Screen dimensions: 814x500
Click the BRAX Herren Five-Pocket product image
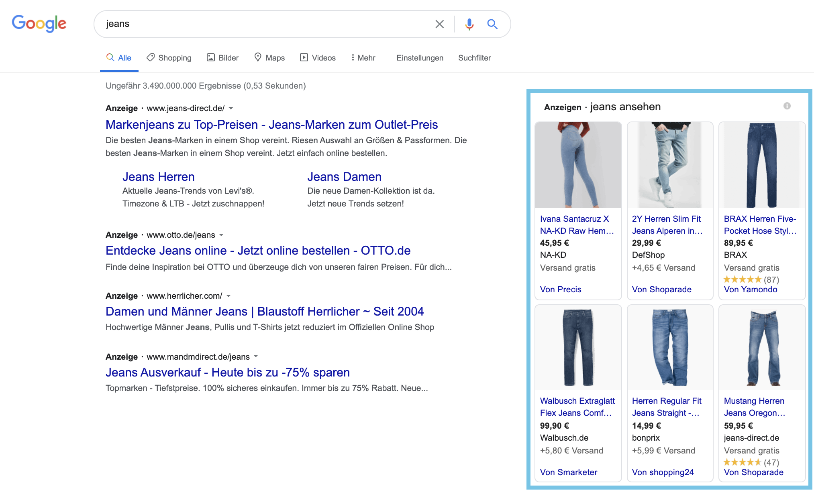[x=762, y=165]
